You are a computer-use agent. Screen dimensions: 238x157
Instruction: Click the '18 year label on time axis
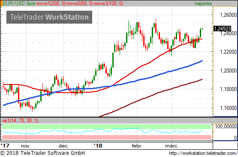coord(98,145)
